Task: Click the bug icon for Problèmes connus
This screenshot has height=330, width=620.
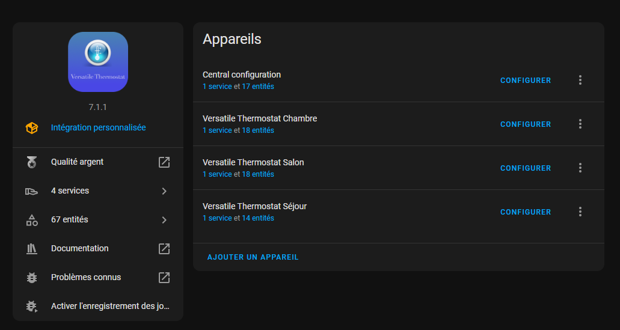Action: click(32, 278)
